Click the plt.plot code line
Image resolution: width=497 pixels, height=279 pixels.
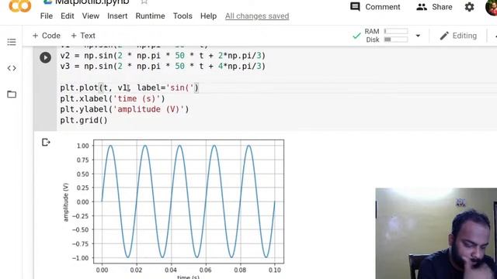point(130,88)
